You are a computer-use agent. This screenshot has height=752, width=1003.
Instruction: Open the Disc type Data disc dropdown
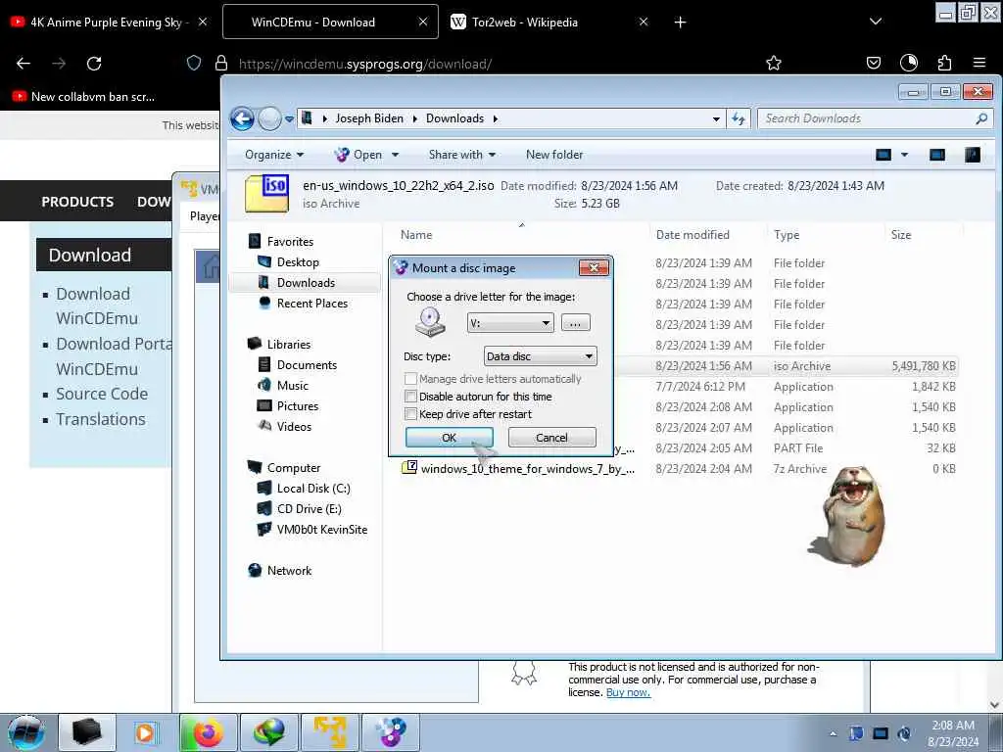click(x=540, y=356)
